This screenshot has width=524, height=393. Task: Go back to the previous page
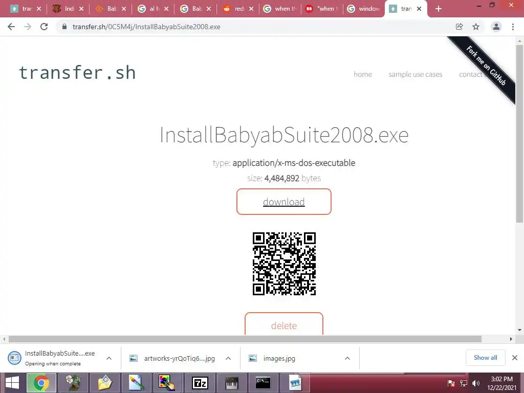pyautogui.click(x=11, y=27)
